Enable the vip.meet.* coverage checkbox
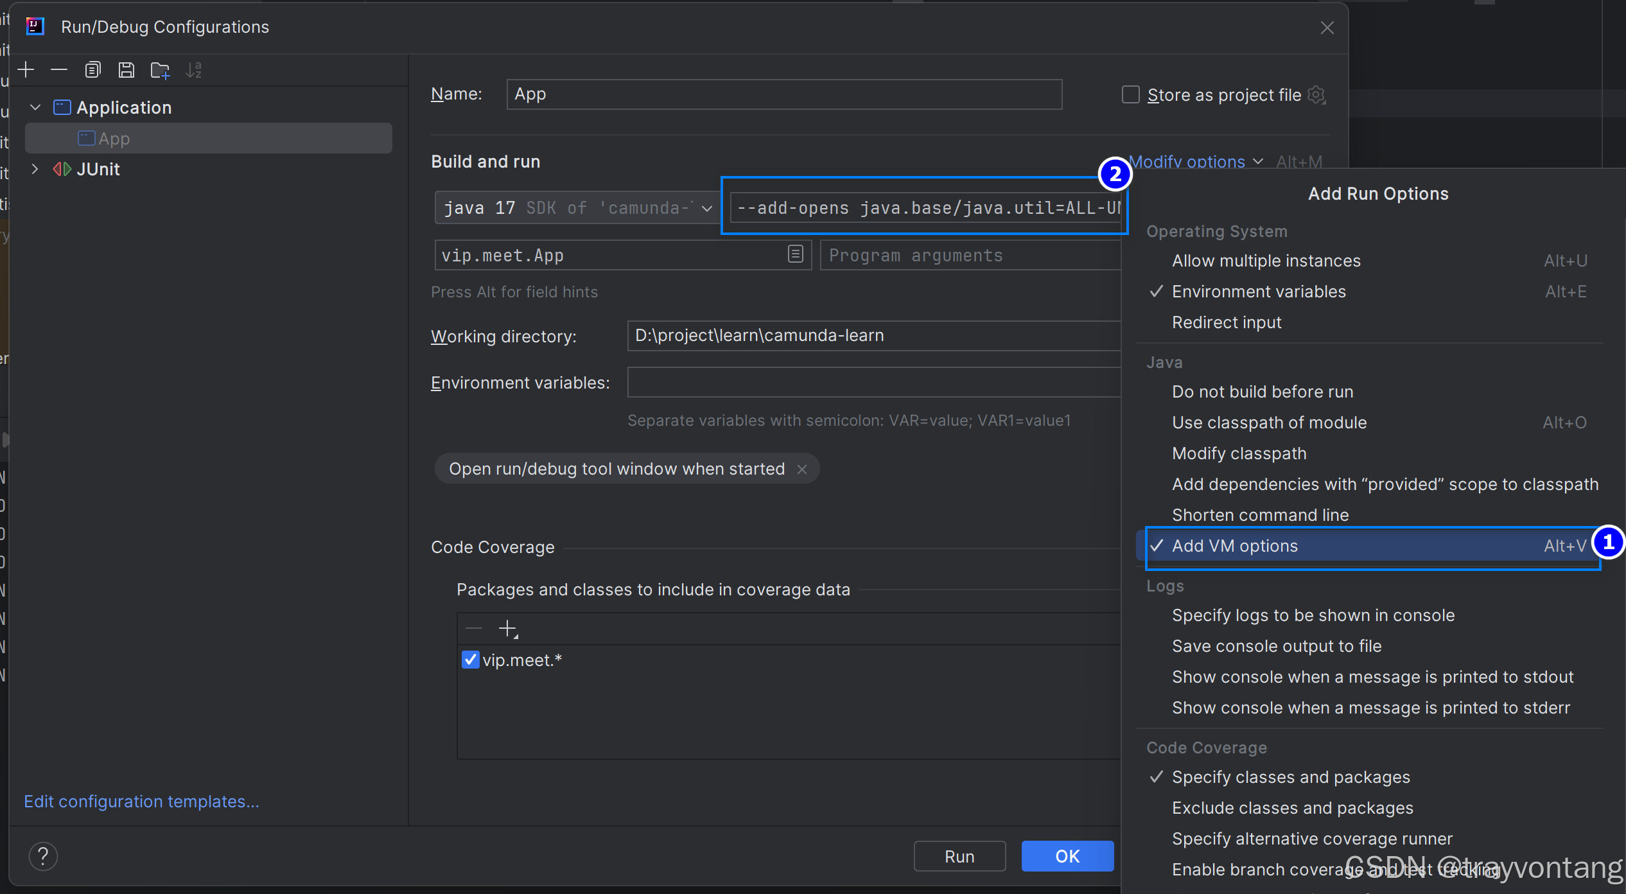Screen dimensions: 1626x894 click(x=470, y=660)
